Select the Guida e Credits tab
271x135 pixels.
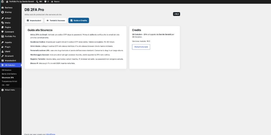point(79,21)
